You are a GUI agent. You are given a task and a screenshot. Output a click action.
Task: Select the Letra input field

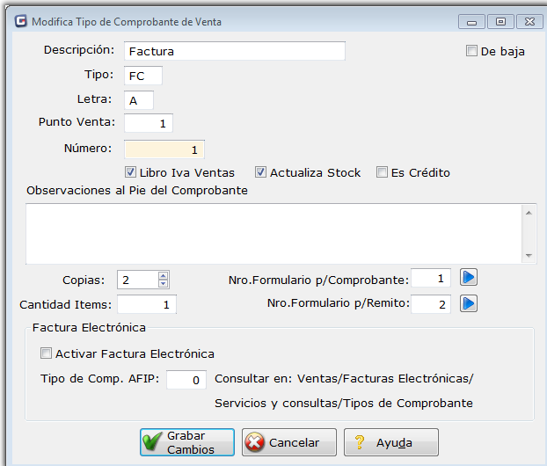tap(139, 100)
